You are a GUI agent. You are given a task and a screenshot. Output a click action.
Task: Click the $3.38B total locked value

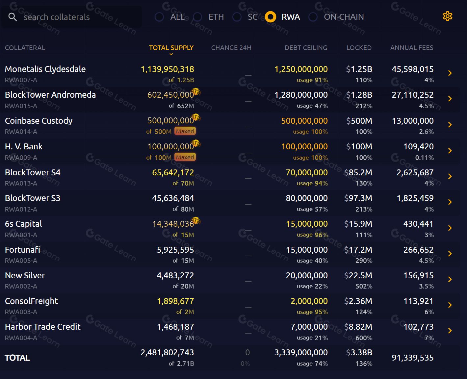pos(359,352)
